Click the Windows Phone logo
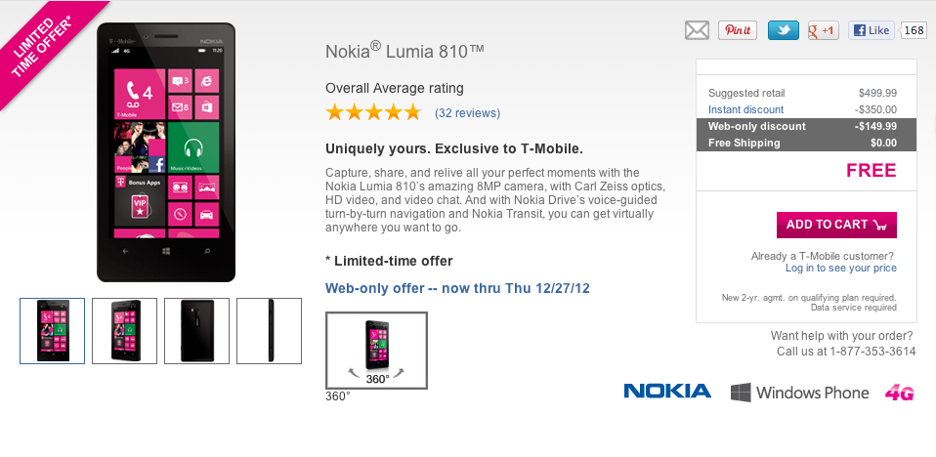Image resolution: width=936 pixels, height=457 pixels. pos(799,393)
